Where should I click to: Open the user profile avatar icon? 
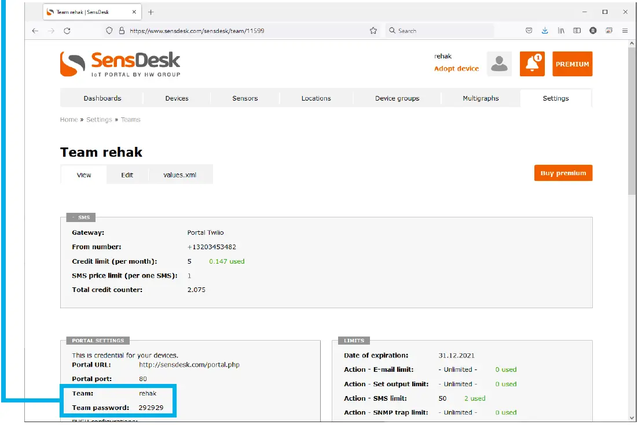click(499, 64)
